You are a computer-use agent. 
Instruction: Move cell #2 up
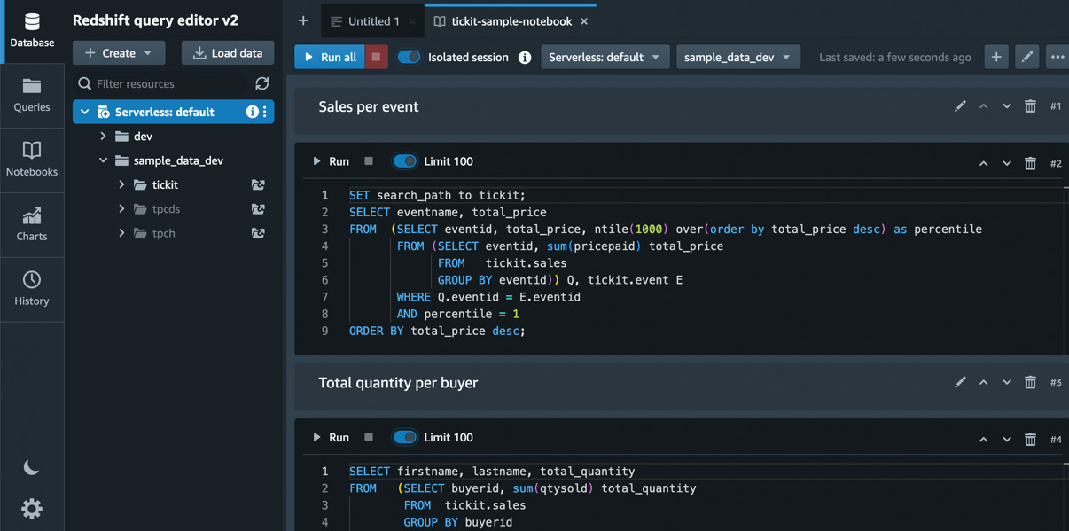983,163
